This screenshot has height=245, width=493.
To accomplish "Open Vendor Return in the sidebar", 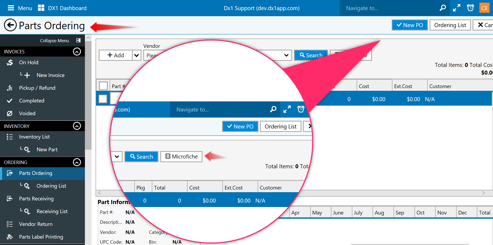I will (36, 224).
